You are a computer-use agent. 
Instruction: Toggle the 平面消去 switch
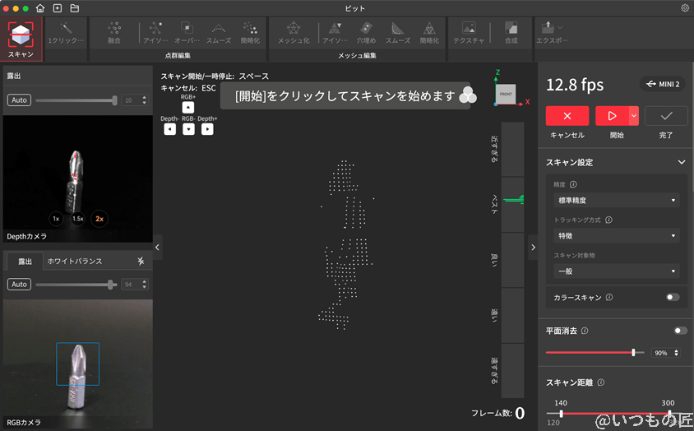click(680, 331)
